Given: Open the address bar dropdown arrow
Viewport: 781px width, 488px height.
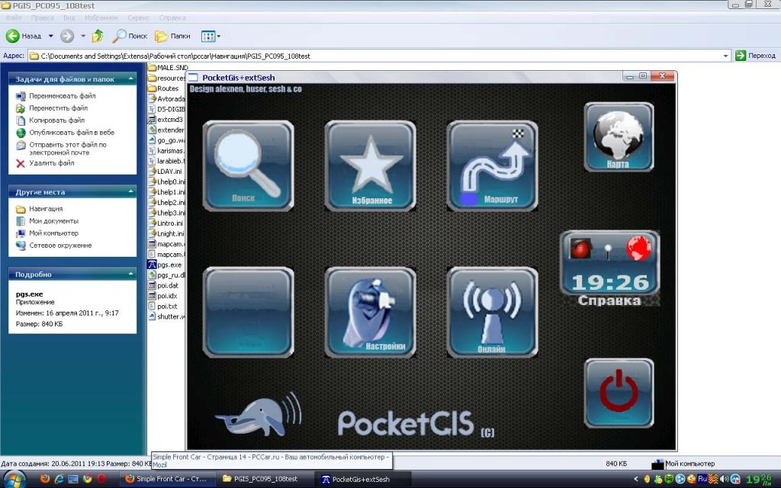Looking at the screenshot, I should (726, 56).
